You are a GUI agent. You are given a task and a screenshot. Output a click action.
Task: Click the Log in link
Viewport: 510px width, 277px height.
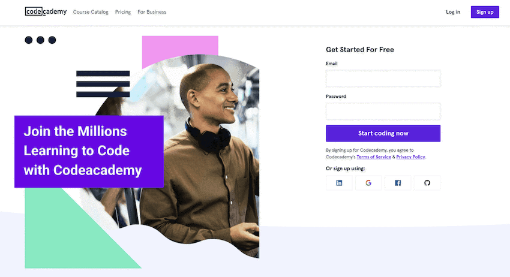[x=453, y=12]
